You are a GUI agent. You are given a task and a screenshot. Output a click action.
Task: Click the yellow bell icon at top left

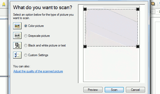point(4,4)
